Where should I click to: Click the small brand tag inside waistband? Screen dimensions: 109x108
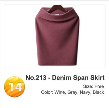click(x=57, y=15)
